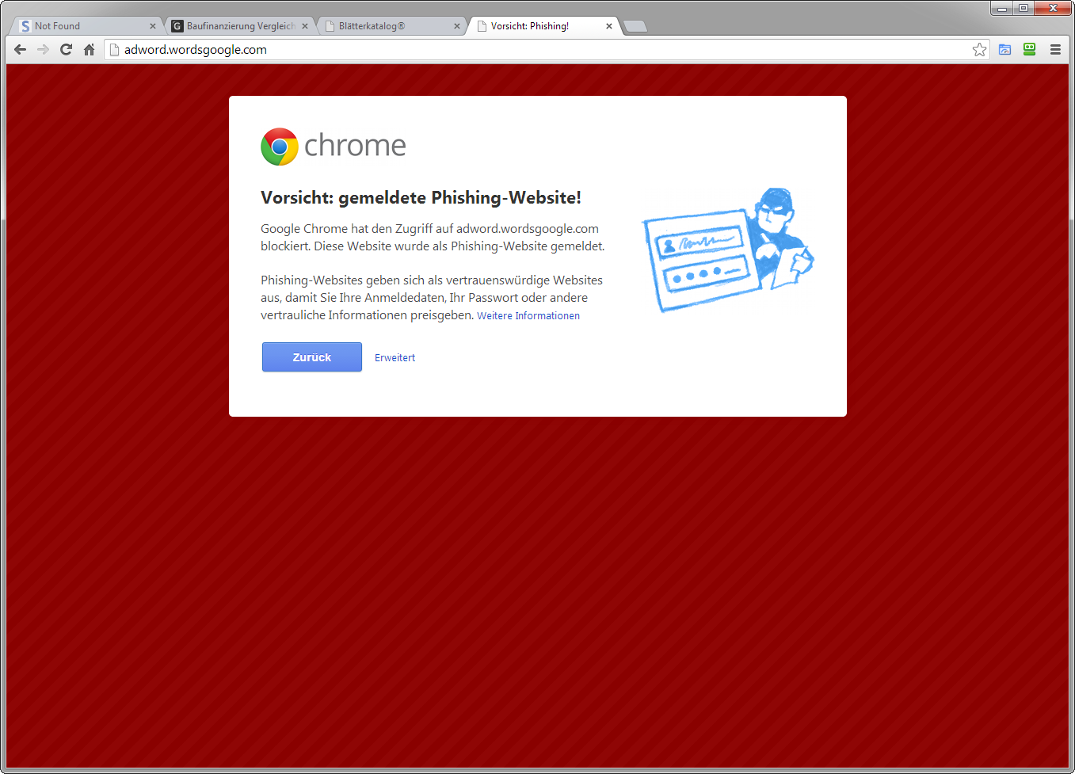1075x774 pixels.
Task: Go back with the browser back arrow
Action: (x=21, y=49)
